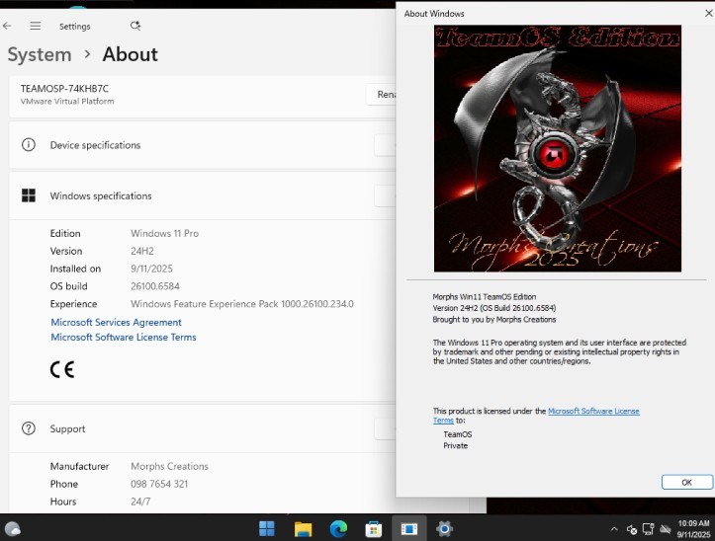Collapse the Support section
Image resolution: width=715 pixels, height=541 pixels.
point(385,428)
